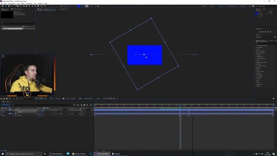Click the shape Fill color swatch
This screenshot has width=277, height=156.
(x=79, y=6)
